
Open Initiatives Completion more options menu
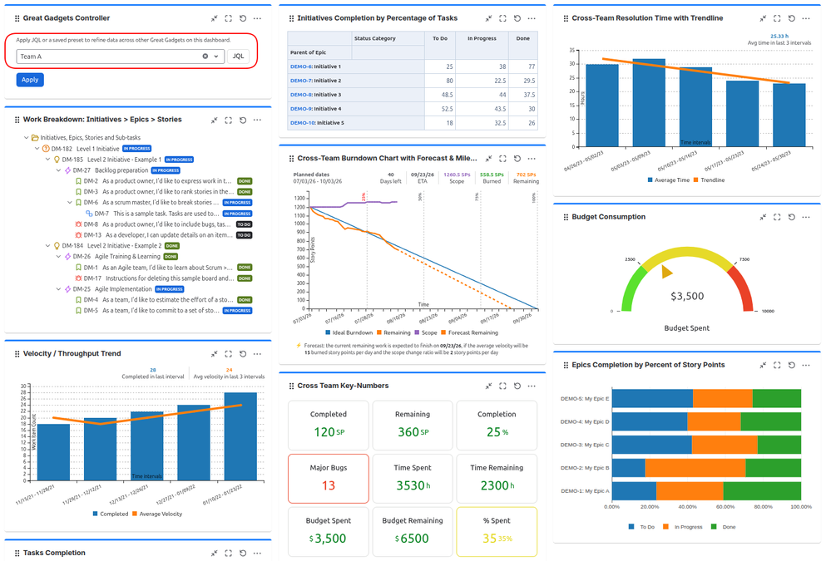point(532,18)
